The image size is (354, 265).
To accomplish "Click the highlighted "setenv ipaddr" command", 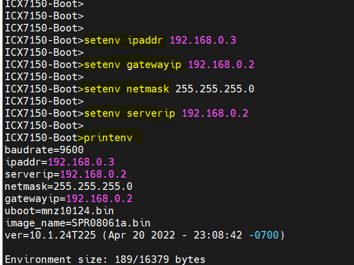I will tap(124, 40).
